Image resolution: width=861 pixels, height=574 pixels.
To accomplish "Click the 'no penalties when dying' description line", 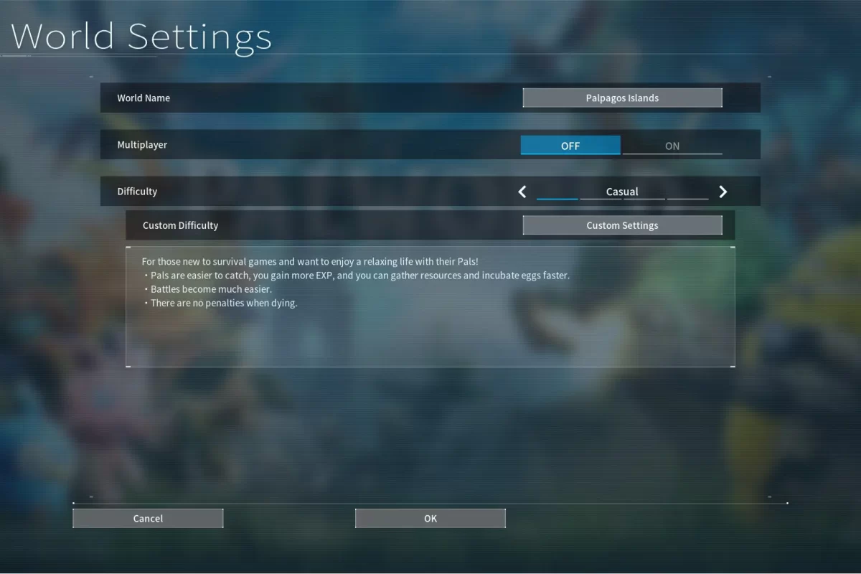I will tap(223, 303).
